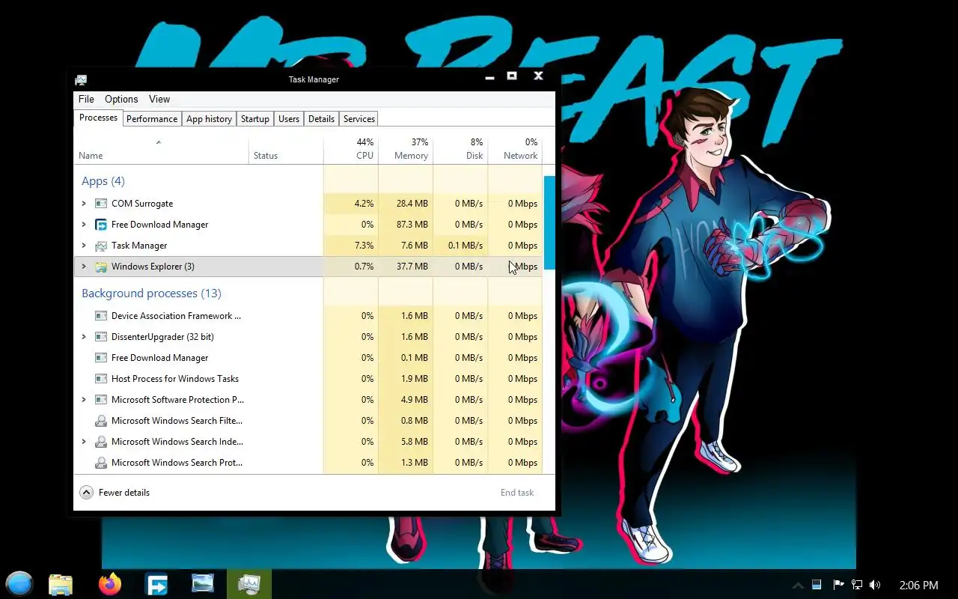
Task: Click the vertical scrollbar thumb in process list
Action: click(549, 222)
